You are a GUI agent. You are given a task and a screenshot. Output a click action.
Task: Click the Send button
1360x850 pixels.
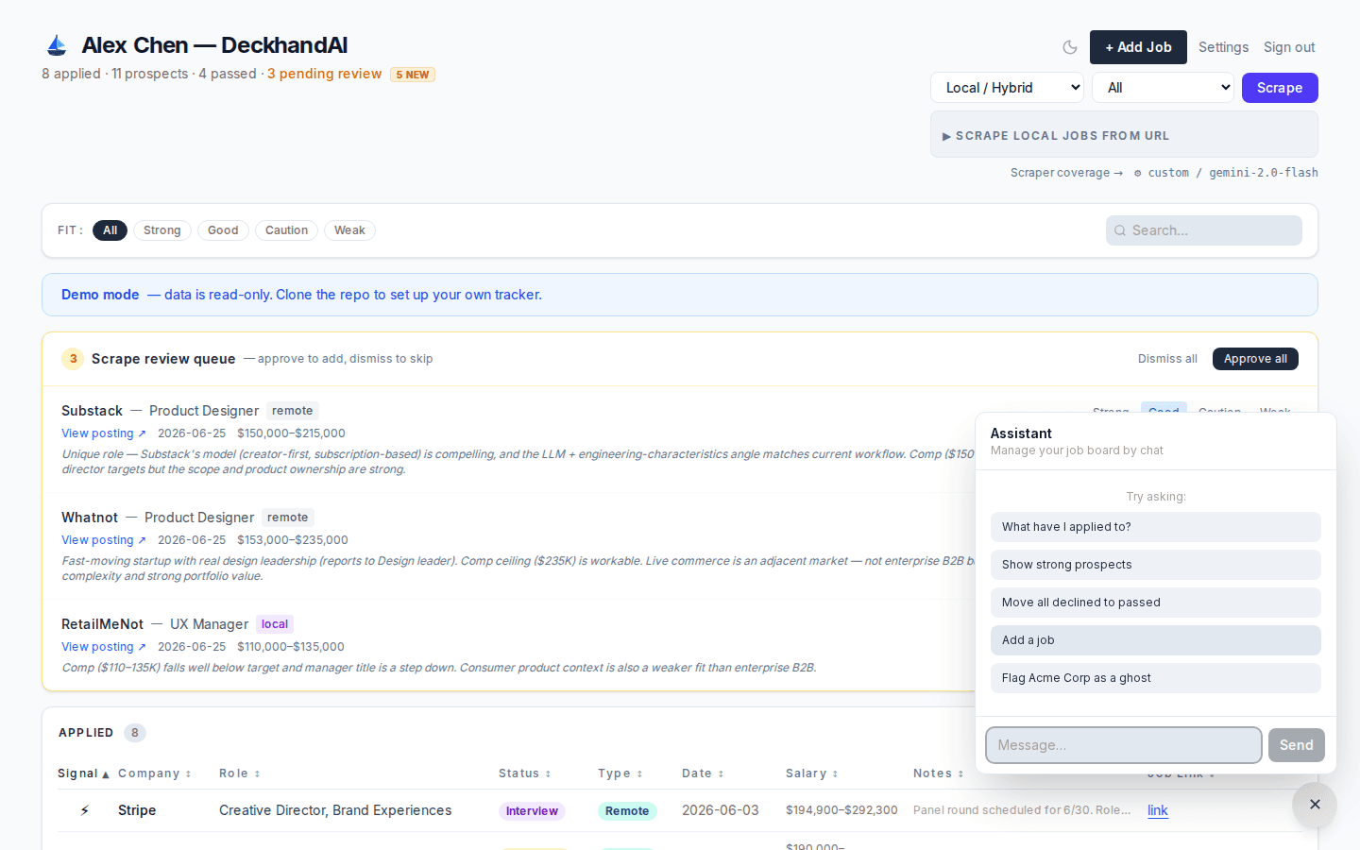point(1296,745)
